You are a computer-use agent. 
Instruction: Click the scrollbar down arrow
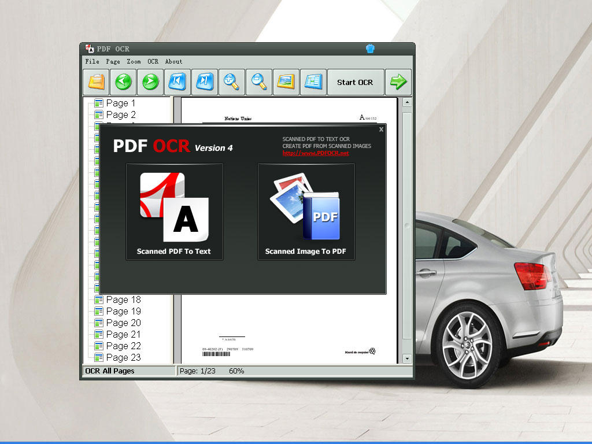coord(407,358)
